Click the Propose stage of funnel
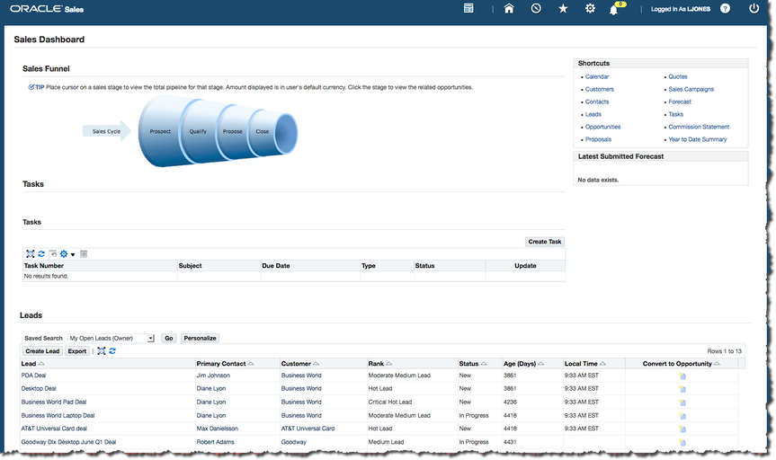 (233, 131)
